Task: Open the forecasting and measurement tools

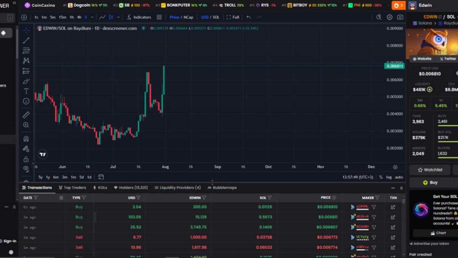Action: coord(26,71)
